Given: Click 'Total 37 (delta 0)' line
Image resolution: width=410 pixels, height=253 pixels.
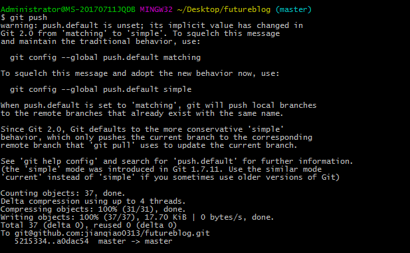Looking at the screenshot, I should click(88, 225).
